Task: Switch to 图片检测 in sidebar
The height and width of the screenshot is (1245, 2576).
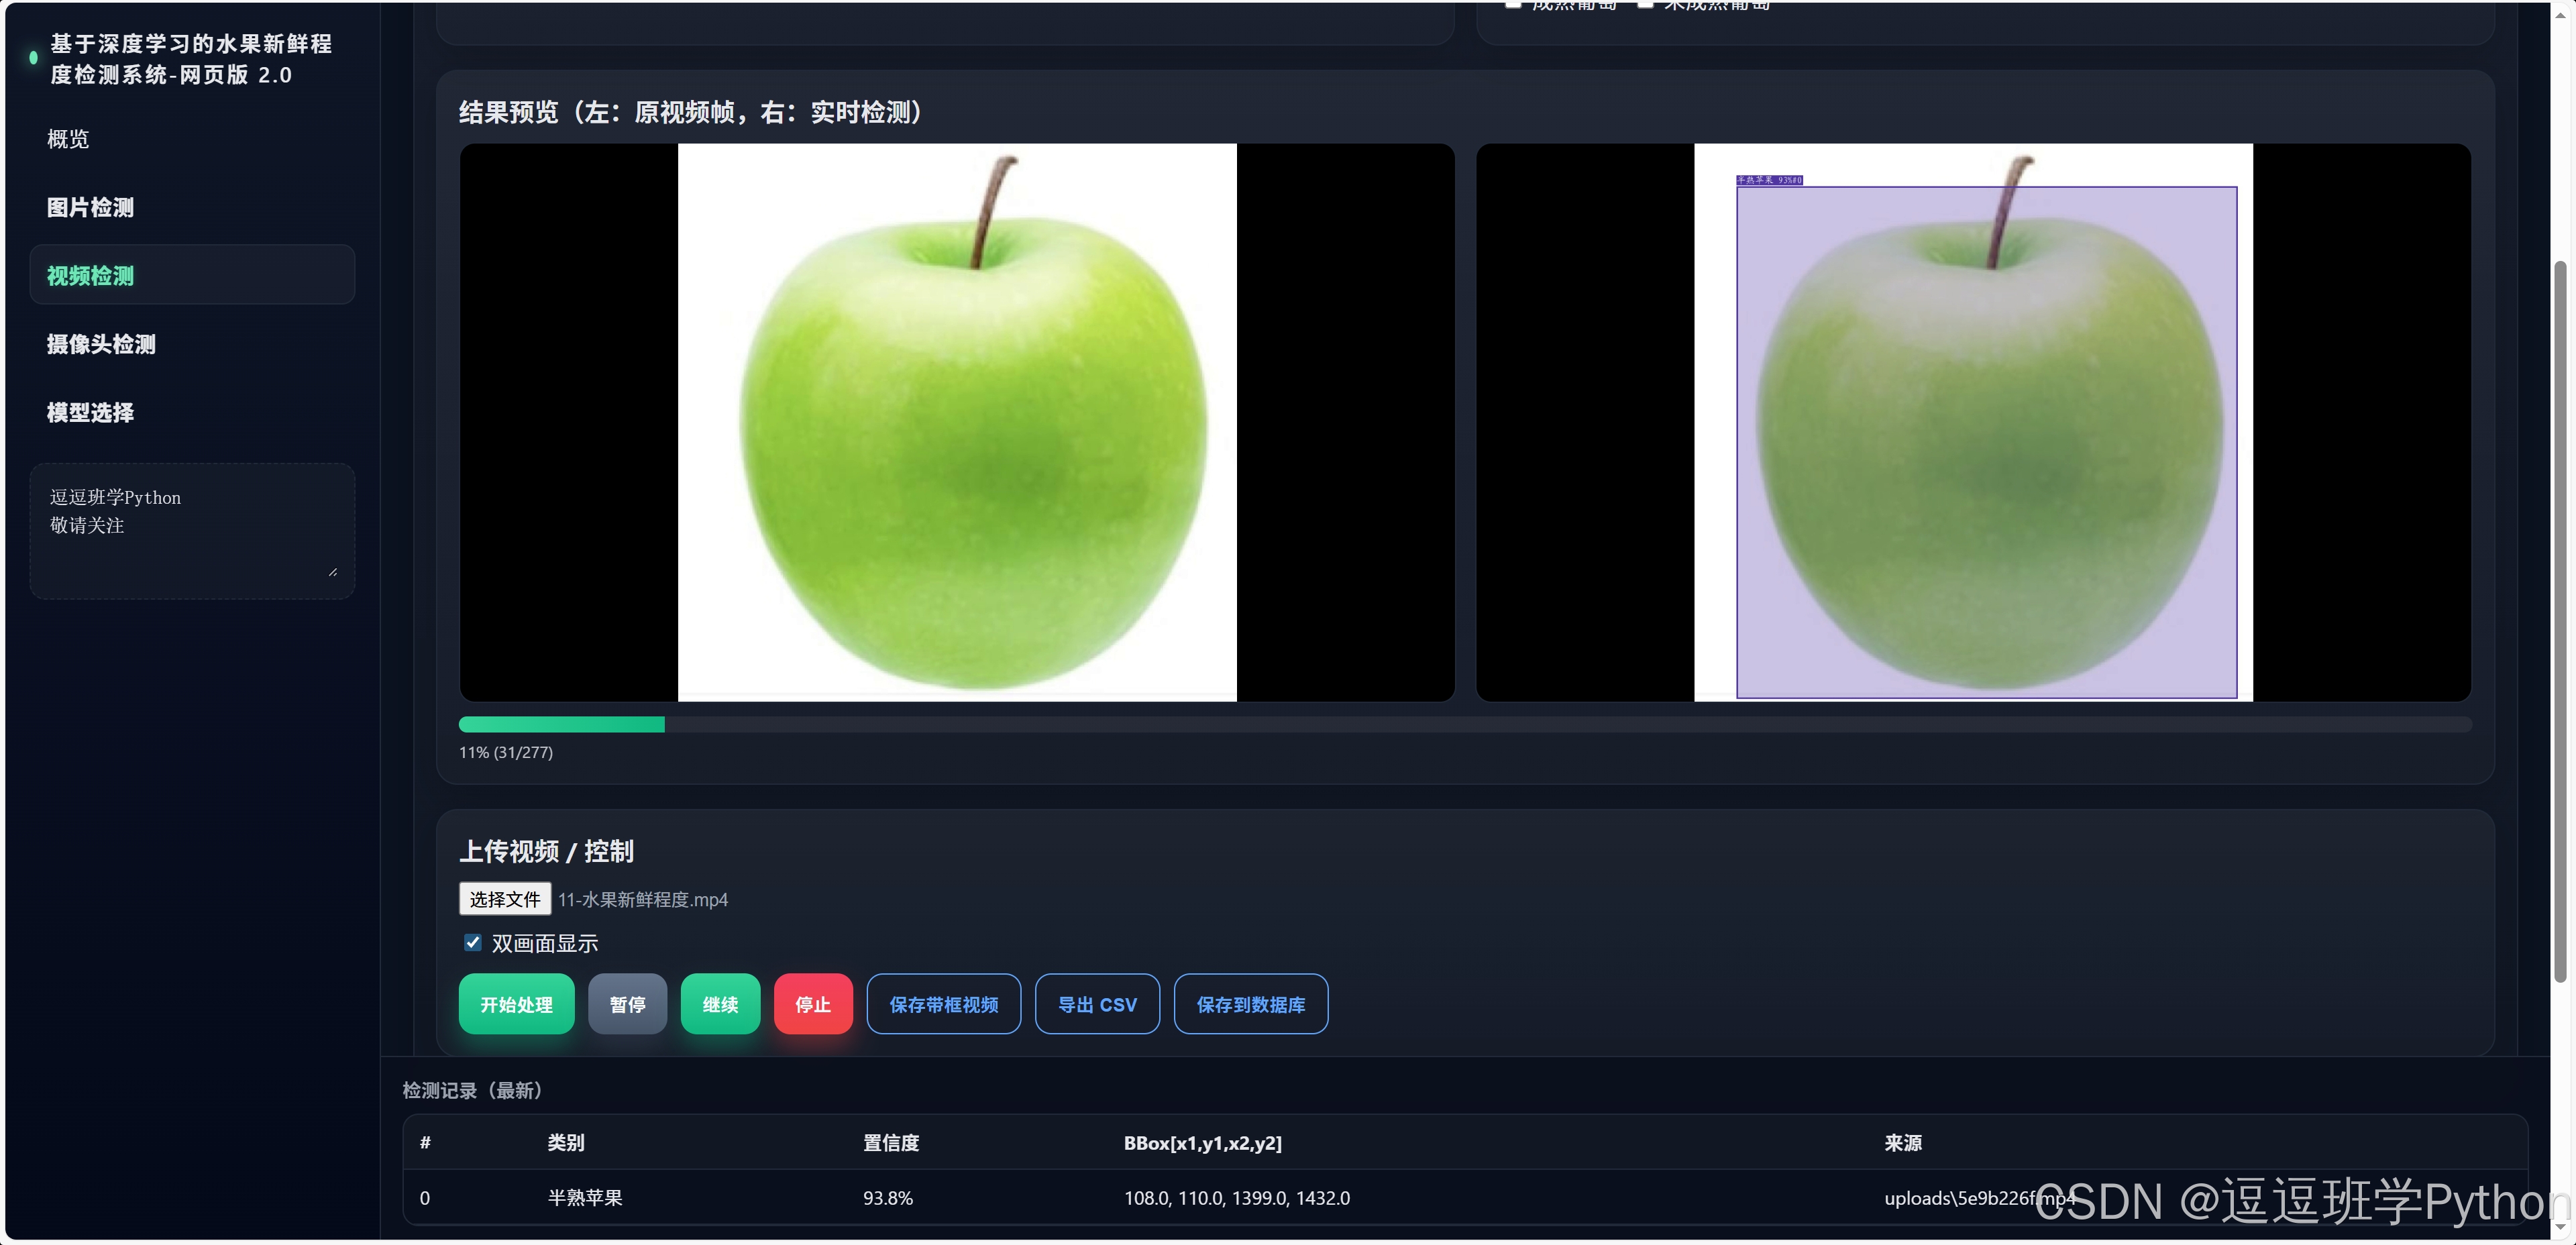Action: [90, 207]
